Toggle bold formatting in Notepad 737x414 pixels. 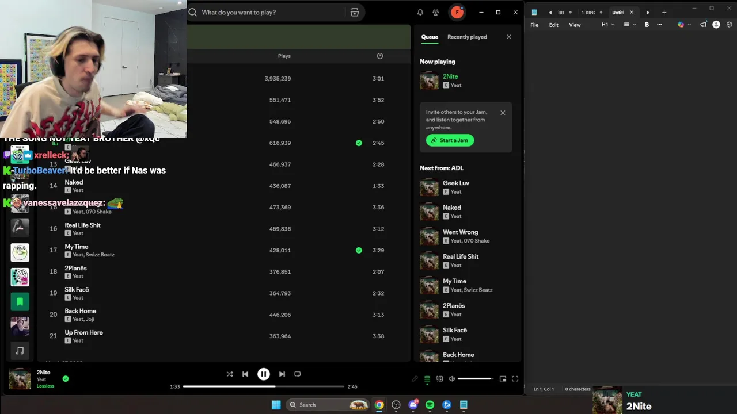647,25
